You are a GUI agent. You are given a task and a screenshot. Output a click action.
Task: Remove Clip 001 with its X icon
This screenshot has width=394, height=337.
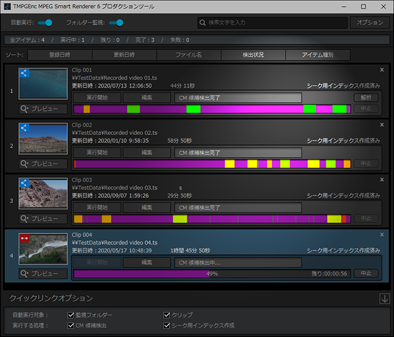click(x=382, y=70)
